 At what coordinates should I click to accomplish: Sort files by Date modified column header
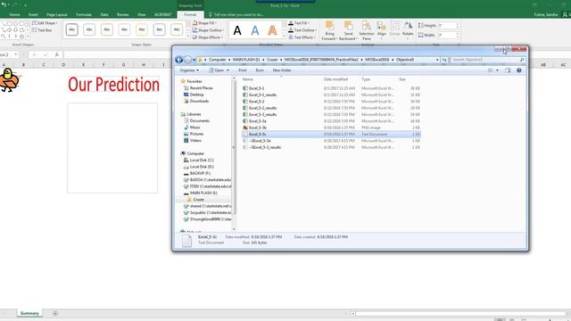point(335,79)
